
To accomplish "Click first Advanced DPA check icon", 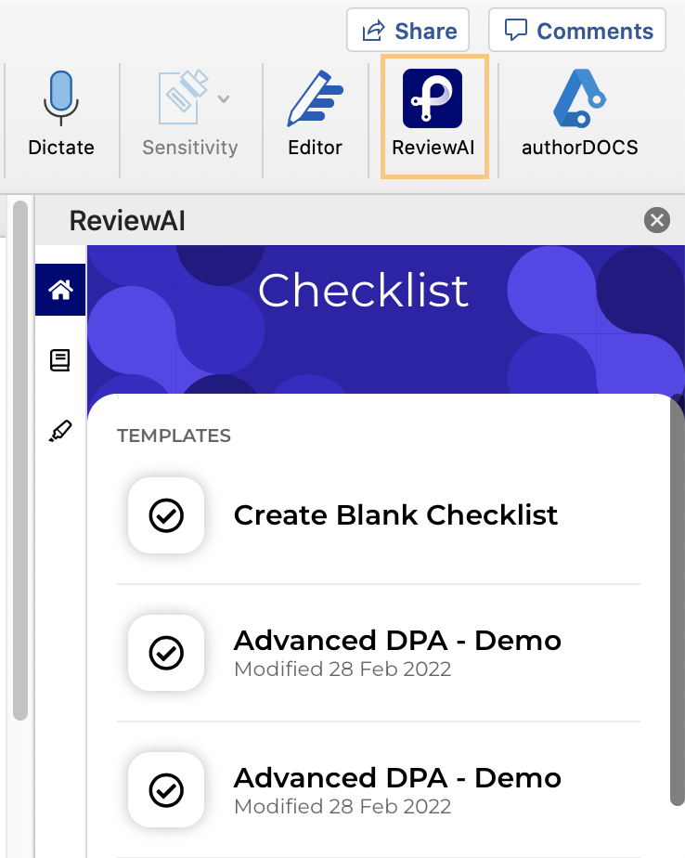I will click(166, 653).
